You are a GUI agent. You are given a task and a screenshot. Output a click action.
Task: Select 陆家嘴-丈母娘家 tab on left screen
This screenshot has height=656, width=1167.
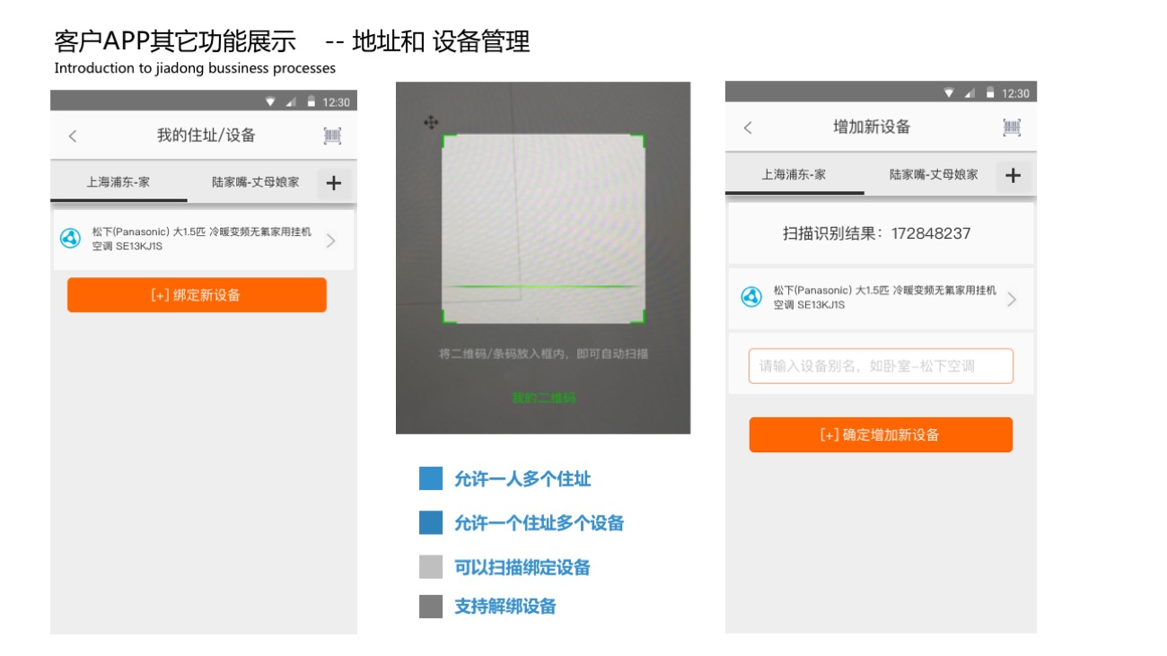coord(256,182)
